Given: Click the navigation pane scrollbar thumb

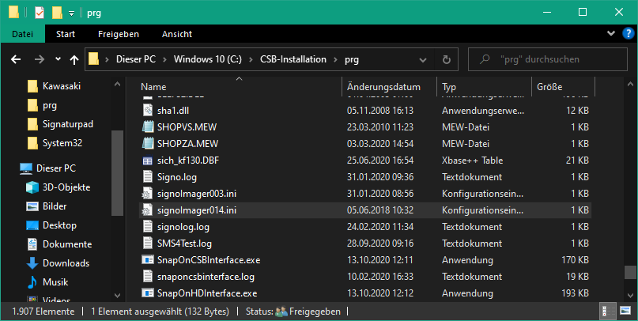Looking at the screenshot, I should 118,173.
